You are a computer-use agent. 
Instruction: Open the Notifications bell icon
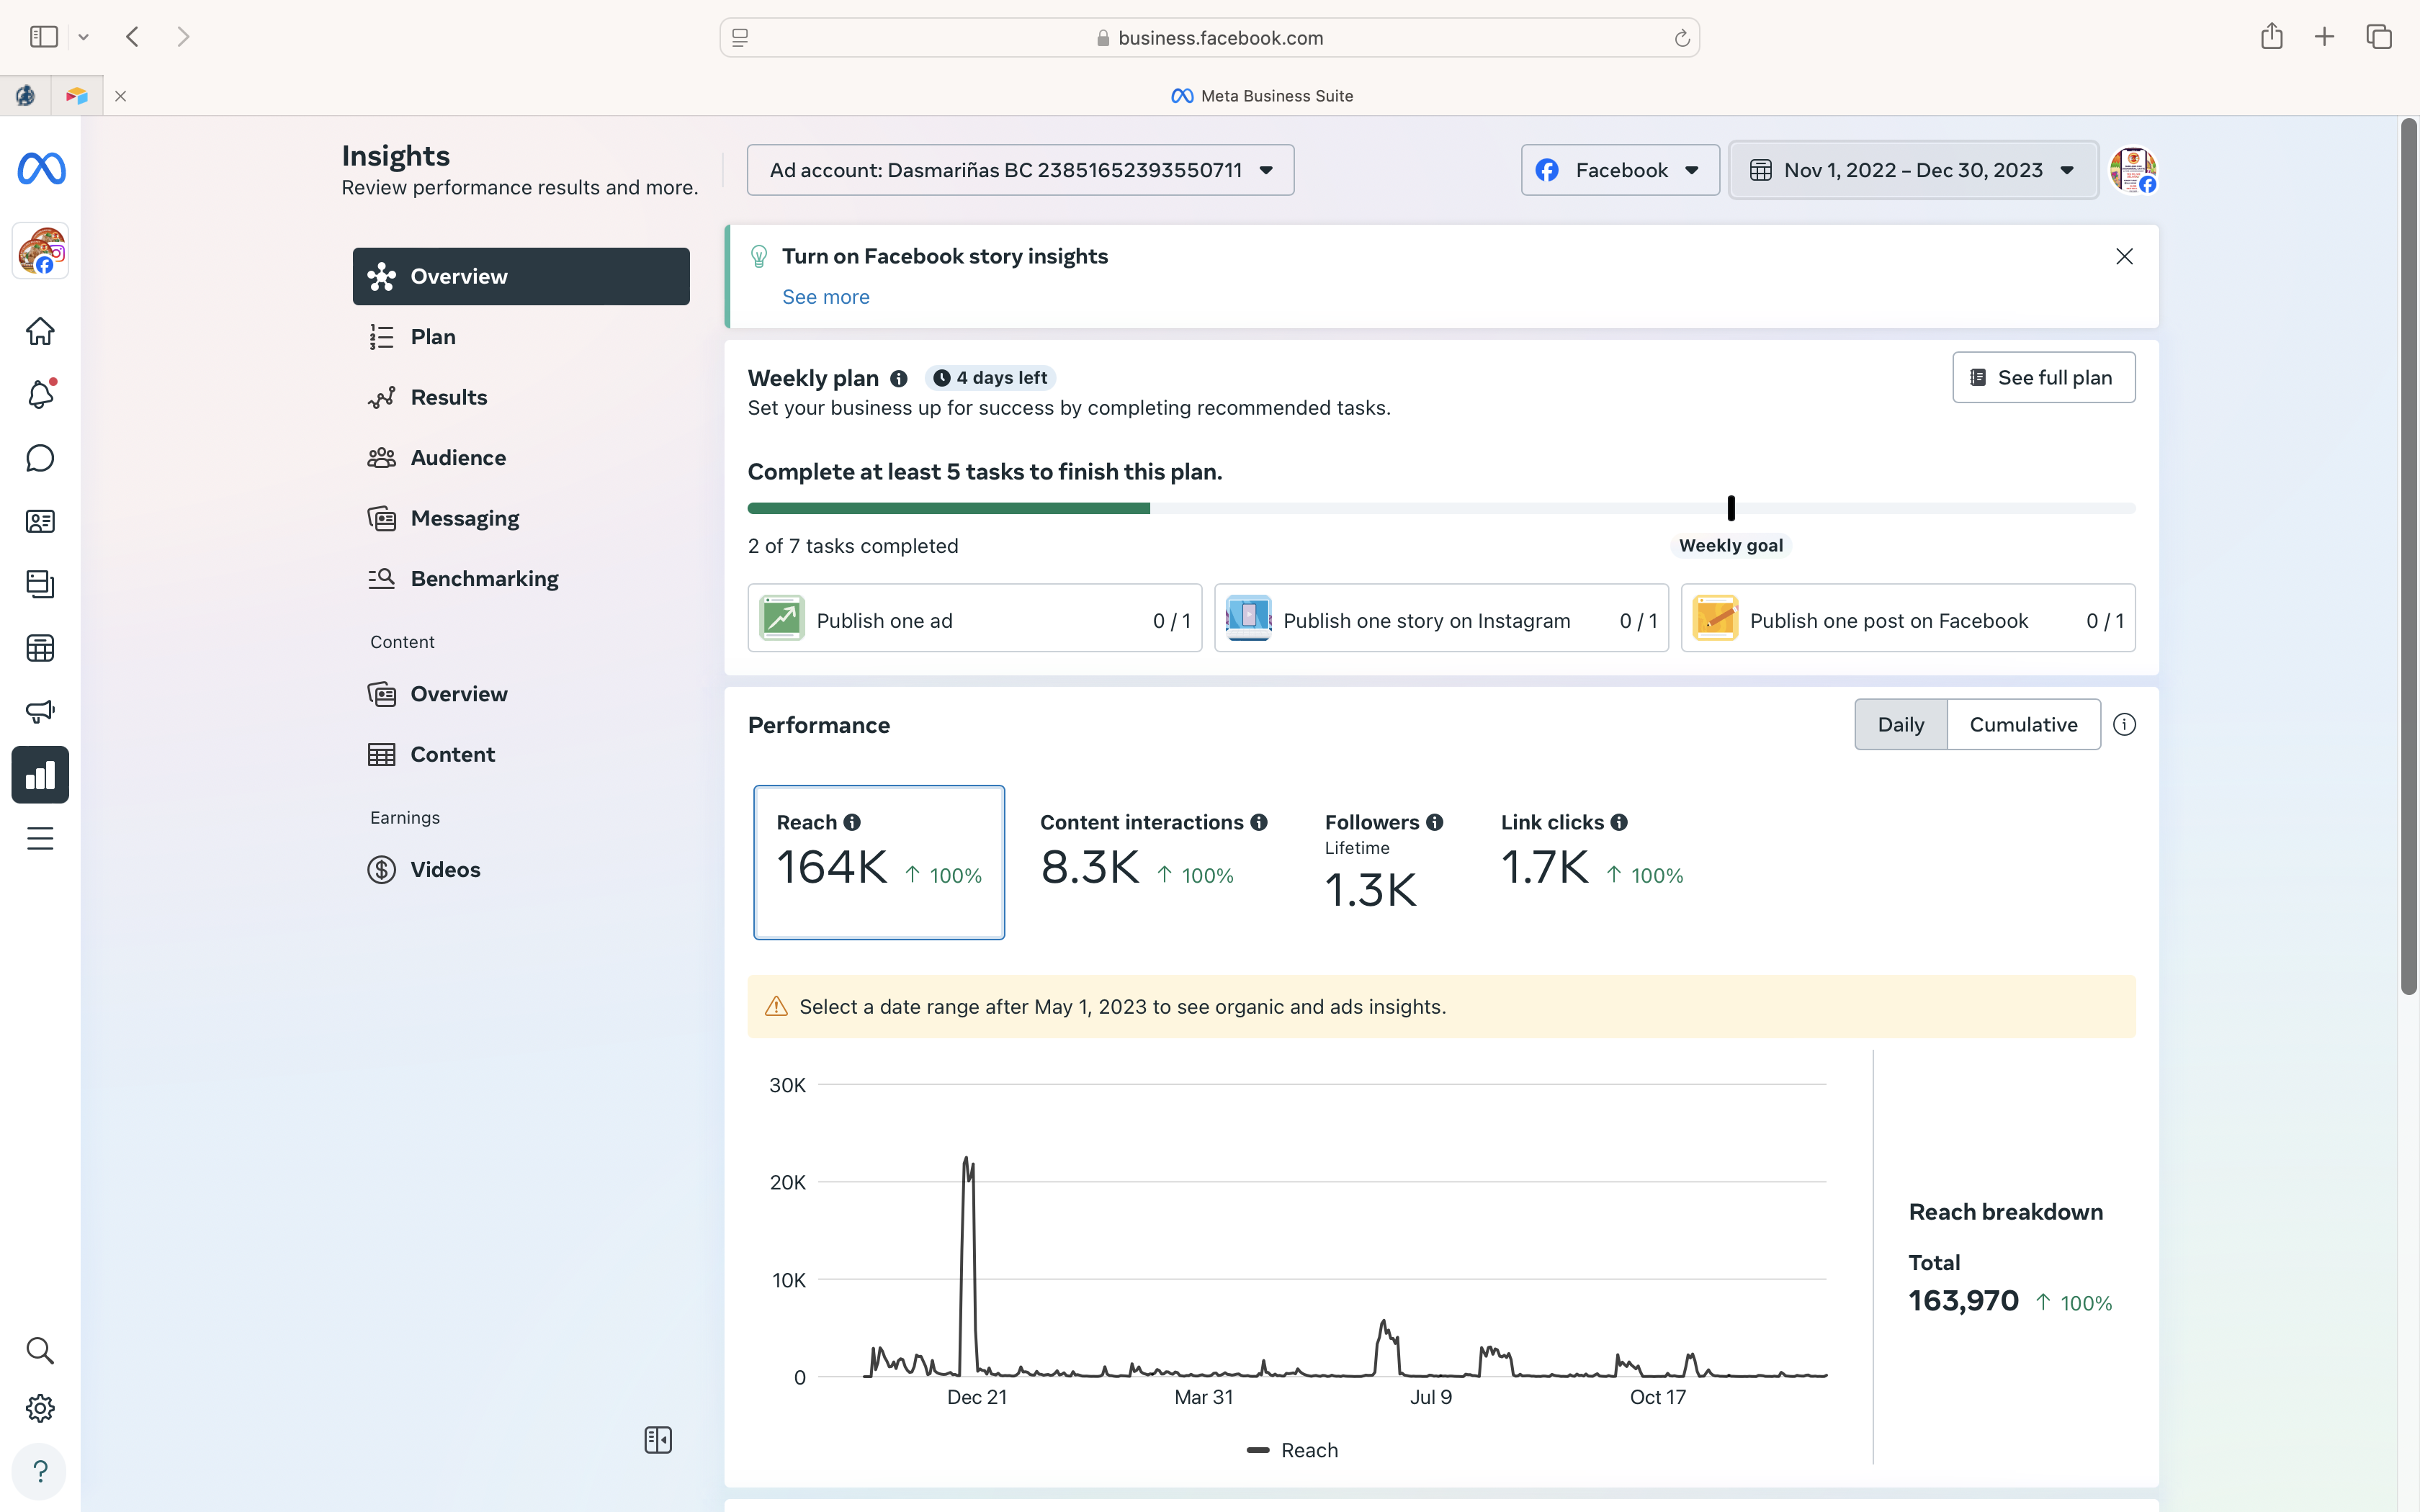40,395
